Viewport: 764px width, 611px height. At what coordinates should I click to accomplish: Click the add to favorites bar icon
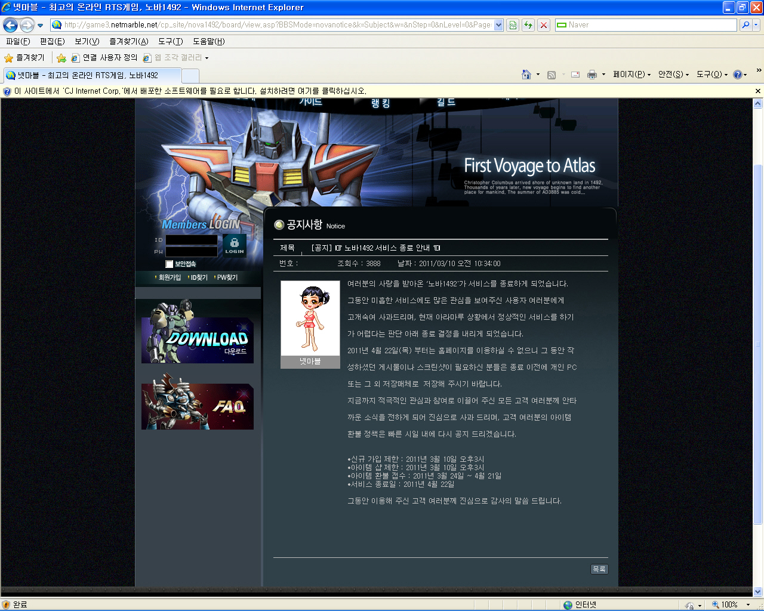pos(61,58)
